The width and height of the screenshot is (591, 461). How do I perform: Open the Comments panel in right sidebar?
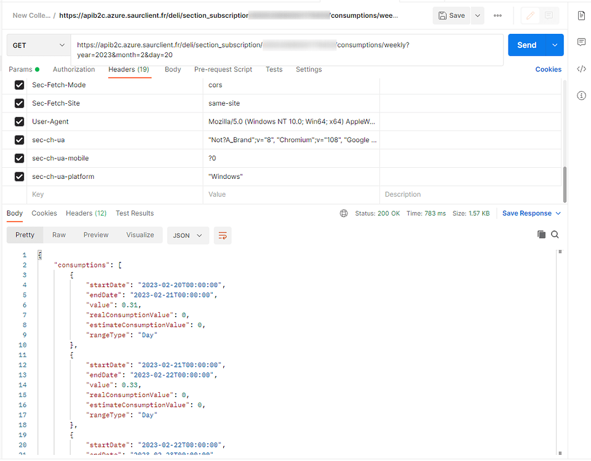tap(581, 41)
